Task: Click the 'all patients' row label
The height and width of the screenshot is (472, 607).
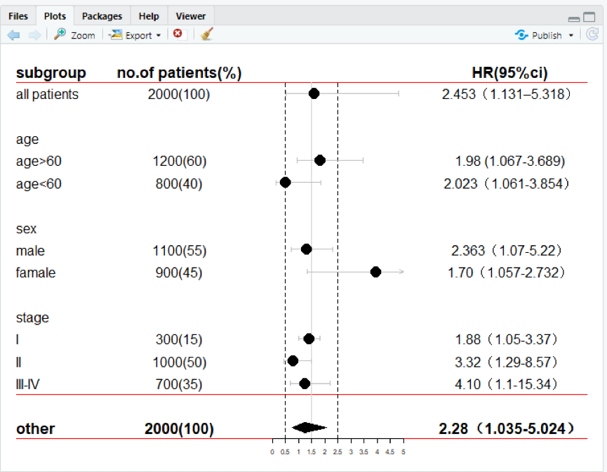Action: [x=47, y=94]
